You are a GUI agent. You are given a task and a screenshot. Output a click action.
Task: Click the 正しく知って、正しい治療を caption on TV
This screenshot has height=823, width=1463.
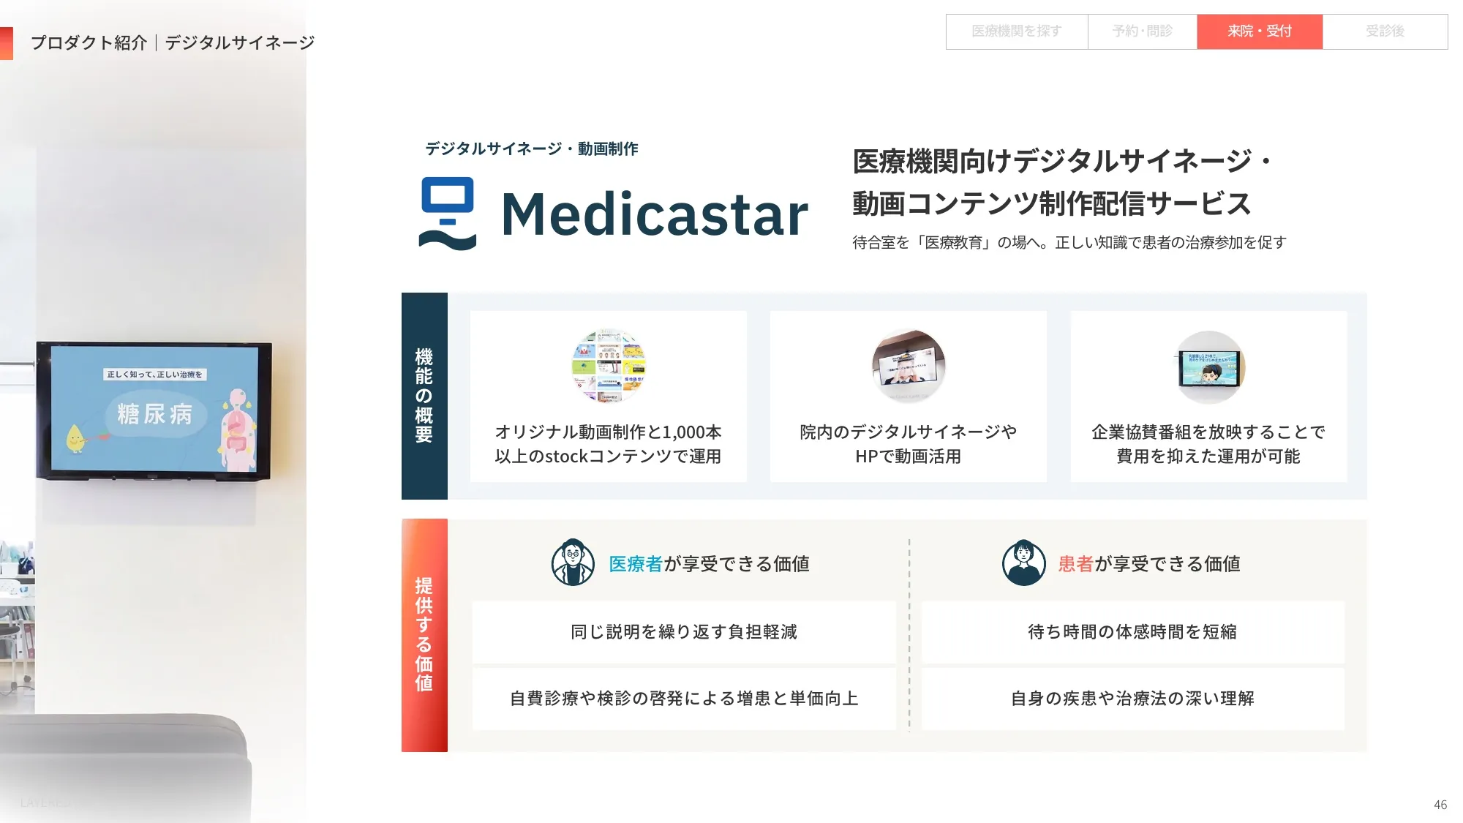click(x=154, y=375)
